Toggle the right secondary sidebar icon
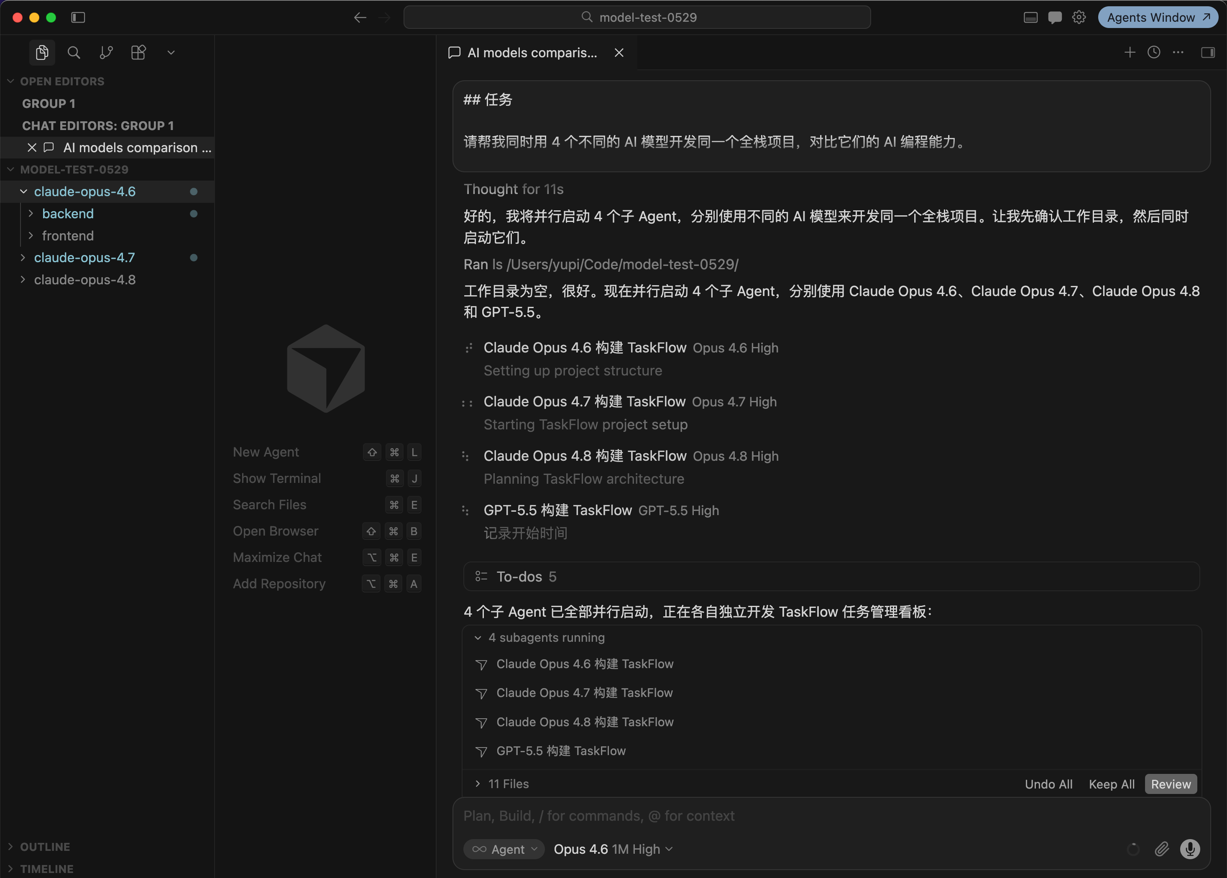The width and height of the screenshot is (1227, 878). (x=1208, y=52)
